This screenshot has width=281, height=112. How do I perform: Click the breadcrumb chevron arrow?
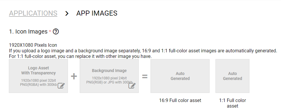point(67,14)
